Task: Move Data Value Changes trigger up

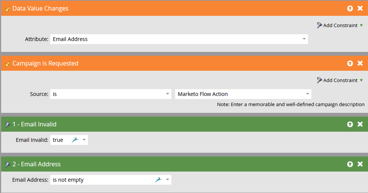Action: tap(350, 8)
